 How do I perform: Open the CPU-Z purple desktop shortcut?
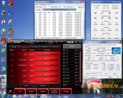(4, 87)
